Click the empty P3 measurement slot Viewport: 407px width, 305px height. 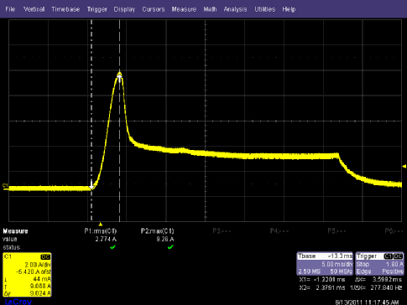coord(222,231)
